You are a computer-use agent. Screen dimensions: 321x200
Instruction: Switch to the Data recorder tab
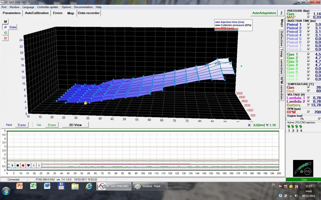coord(89,13)
